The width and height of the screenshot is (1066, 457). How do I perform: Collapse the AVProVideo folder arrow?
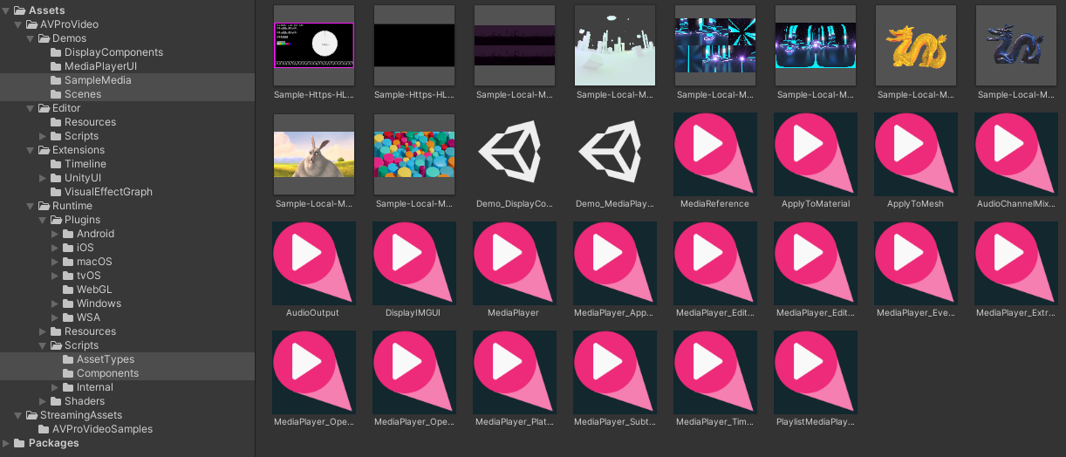point(18,24)
